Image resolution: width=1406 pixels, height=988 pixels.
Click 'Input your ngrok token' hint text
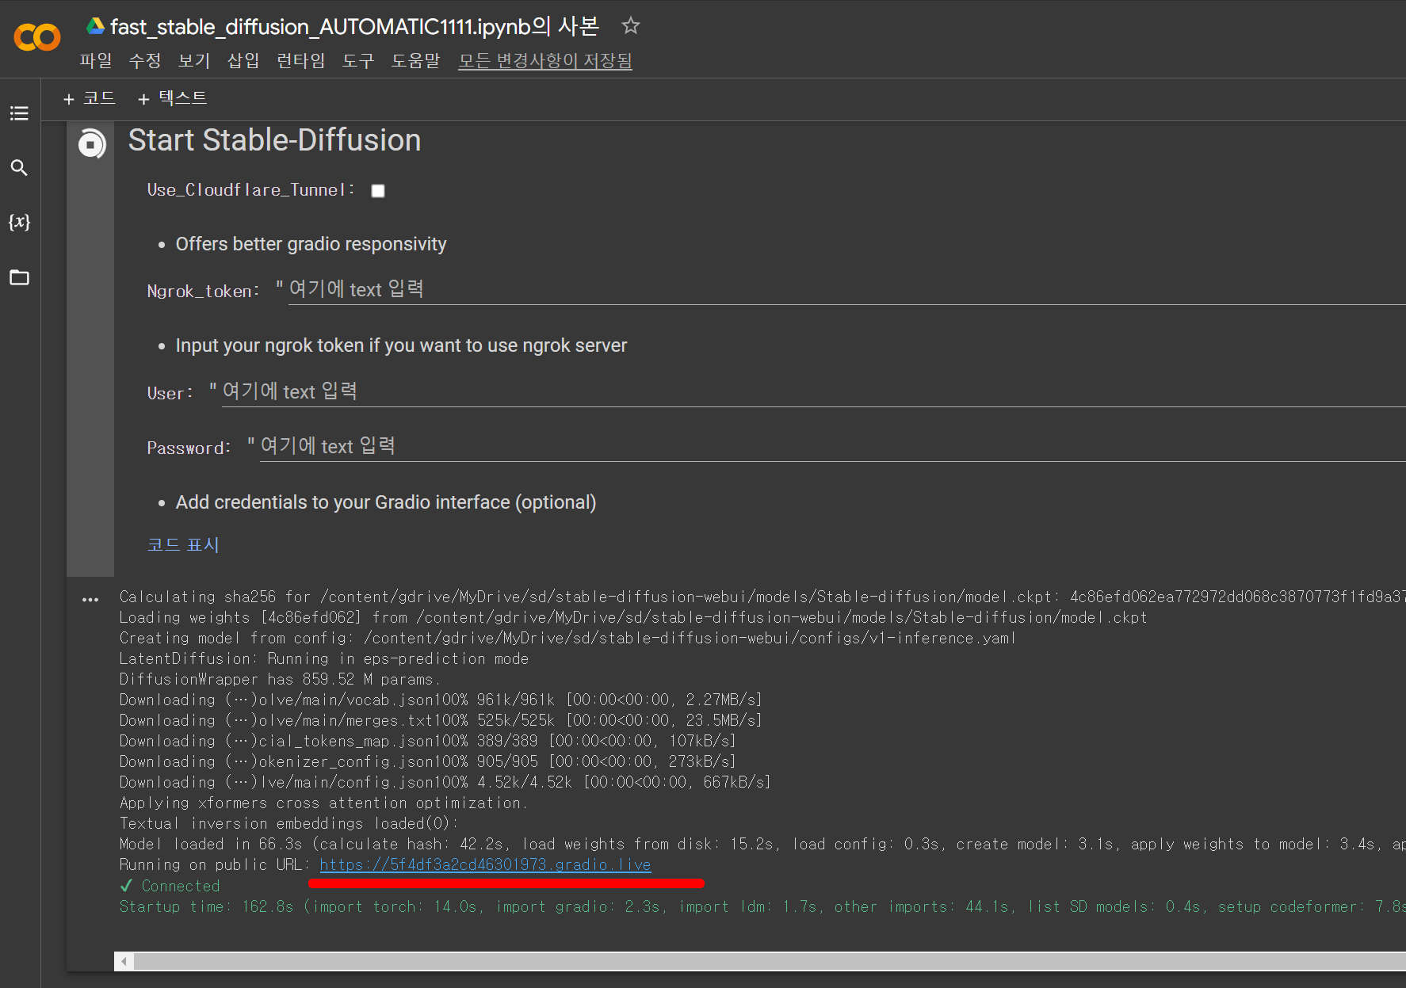(401, 345)
